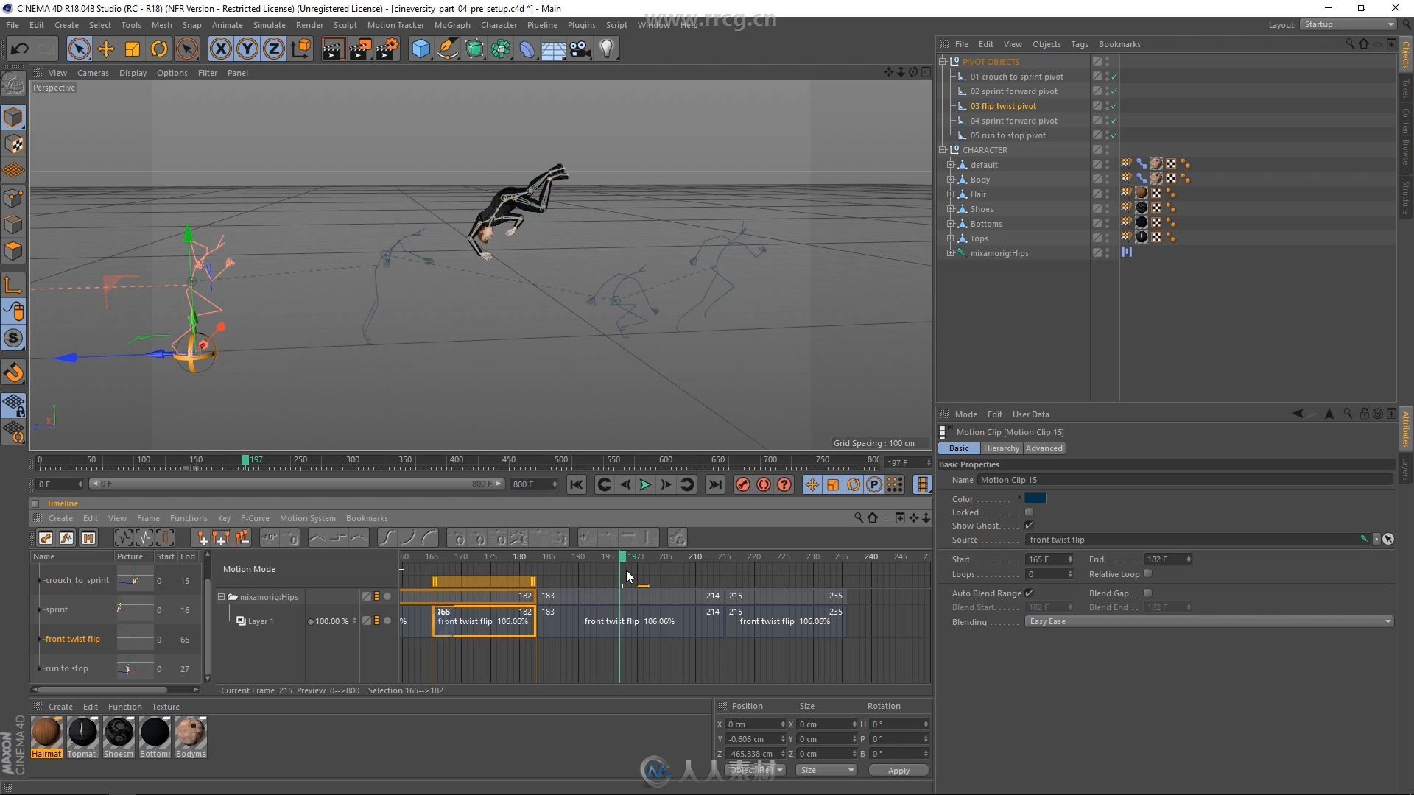Switch timeline to Motion Mode icon
Viewport: 1414px width, 795px height.
pyautogui.click(x=88, y=538)
